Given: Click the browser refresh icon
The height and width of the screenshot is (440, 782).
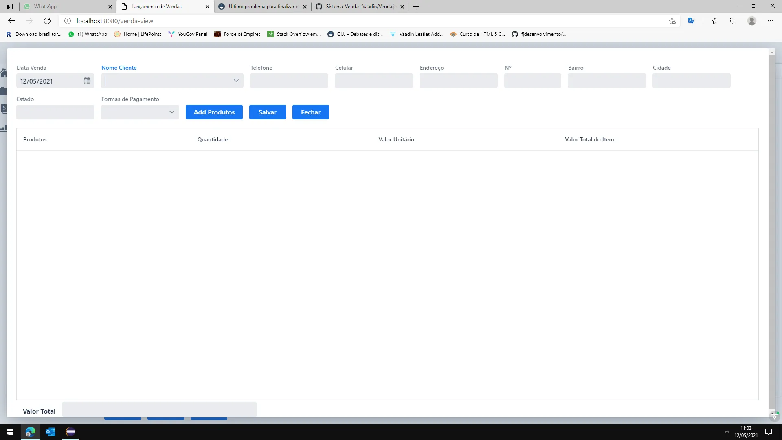Looking at the screenshot, I should (x=47, y=21).
